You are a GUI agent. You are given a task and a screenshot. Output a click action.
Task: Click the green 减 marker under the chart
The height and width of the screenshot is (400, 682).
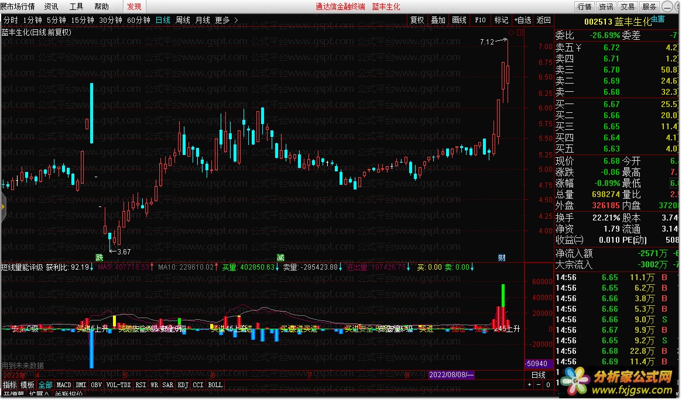(x=280, y=258)
